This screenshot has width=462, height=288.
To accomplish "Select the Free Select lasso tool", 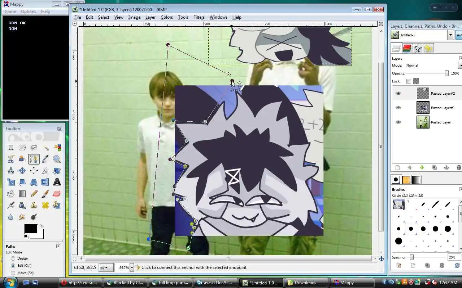I will [34, 148].
